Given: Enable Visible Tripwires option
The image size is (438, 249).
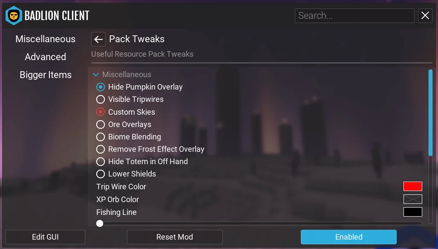Looking at the screenshot, I should [101, 99].
